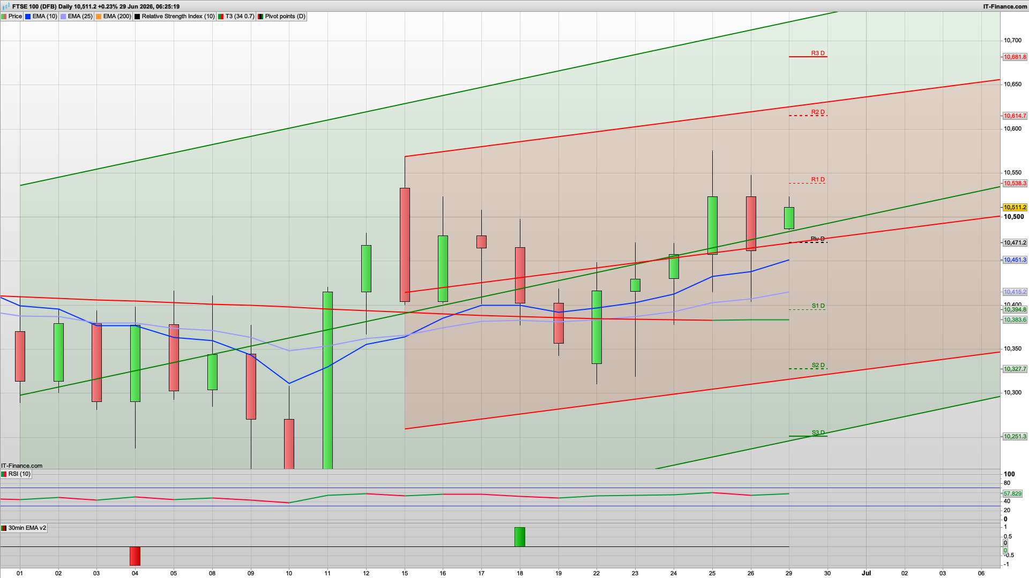Click the tall green candle on date 11
The image size is (1029, 578).
(x=327, y=380)
